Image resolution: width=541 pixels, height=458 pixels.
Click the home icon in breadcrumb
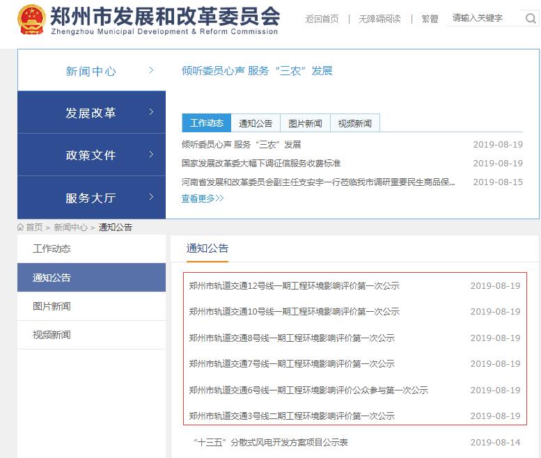20,228
